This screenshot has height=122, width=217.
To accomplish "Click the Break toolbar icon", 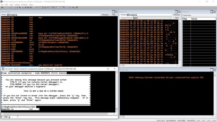I will [x=22, y=7].
